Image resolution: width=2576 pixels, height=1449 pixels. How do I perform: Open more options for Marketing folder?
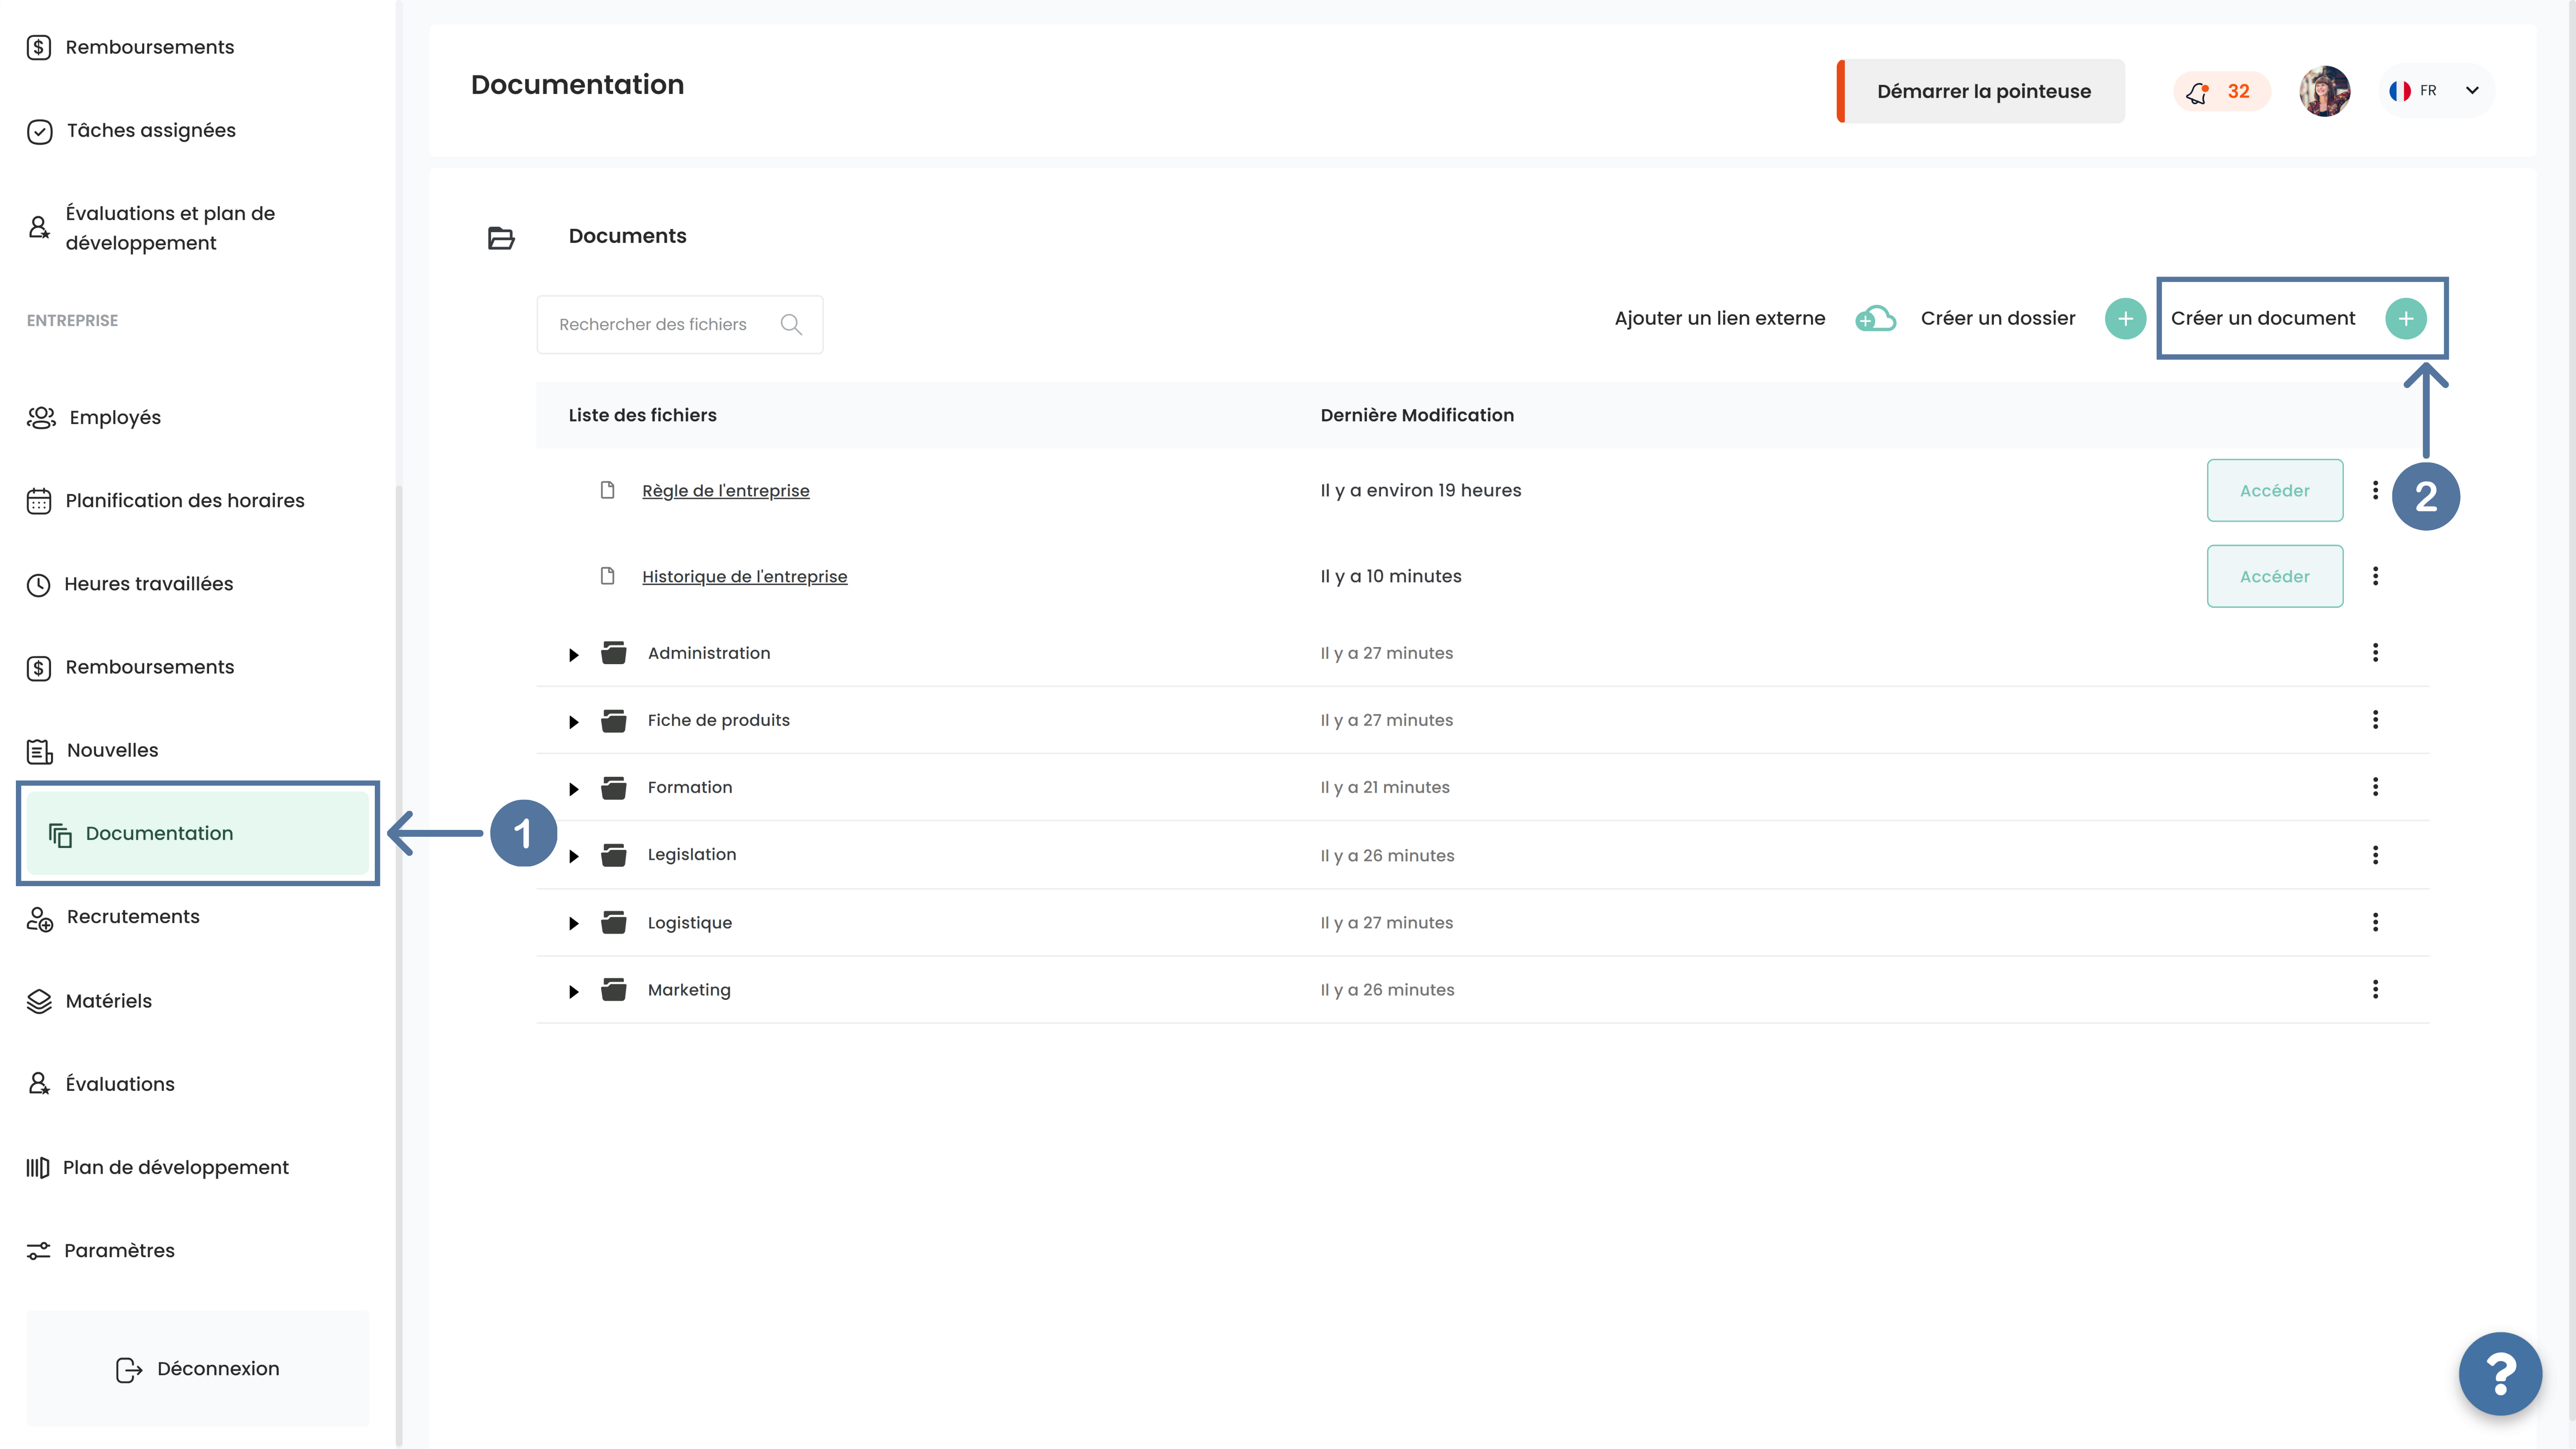[x=2376, y=989]
